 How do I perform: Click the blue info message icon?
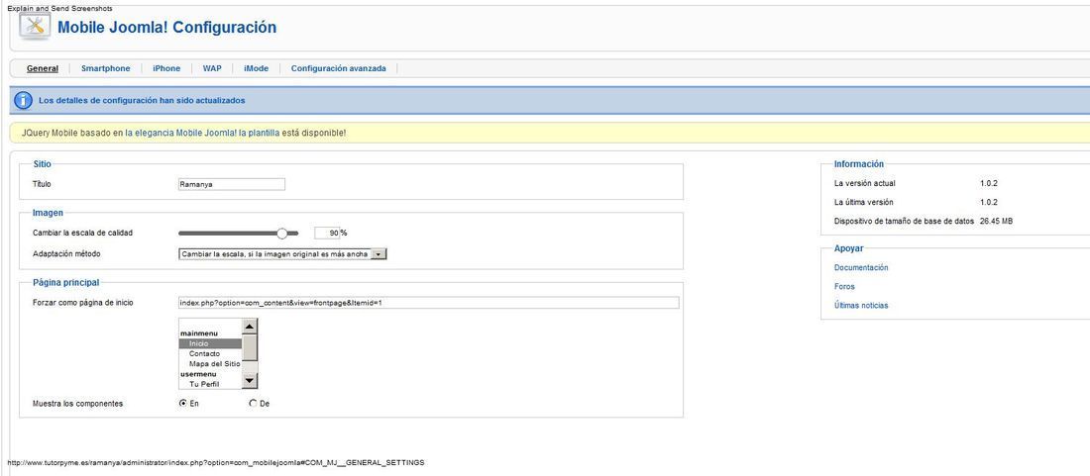coord(23,101)
